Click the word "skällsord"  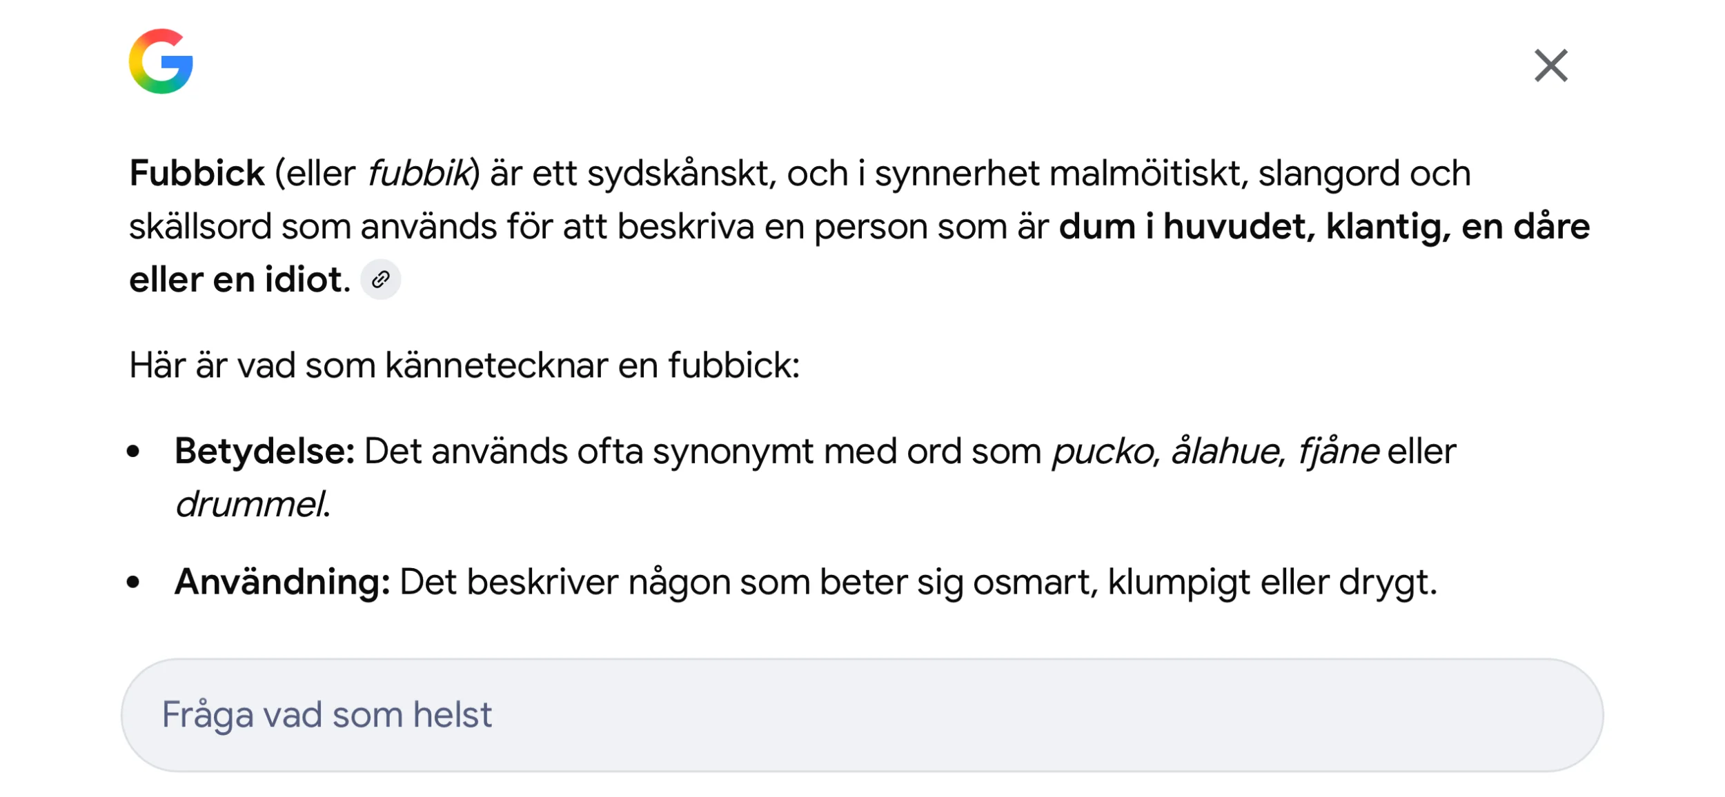tap(200, 227)
